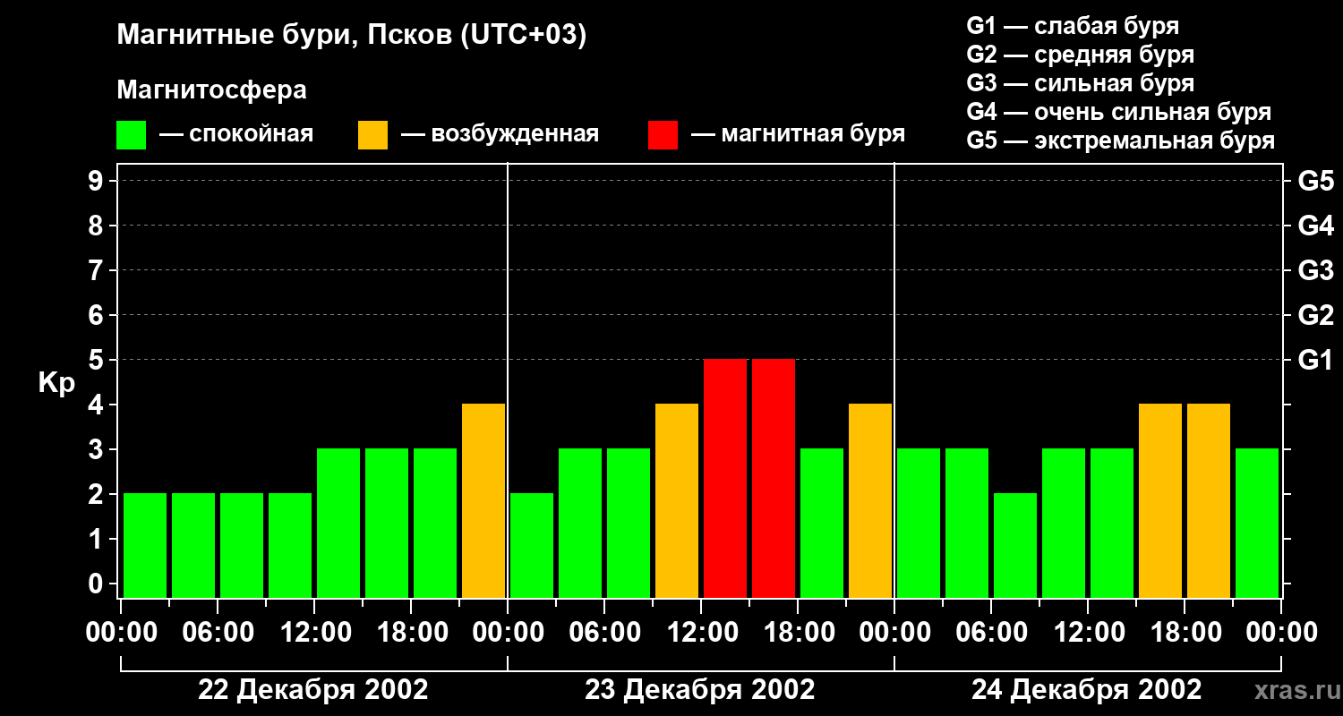This screenshot has height=716, width=1343.
Task: Click the orange bar on 22 December
Action: (483, 500)
